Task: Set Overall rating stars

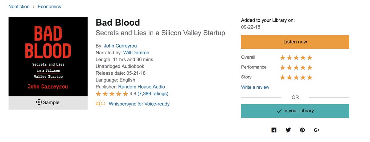Action: click(x=296, y=57)
